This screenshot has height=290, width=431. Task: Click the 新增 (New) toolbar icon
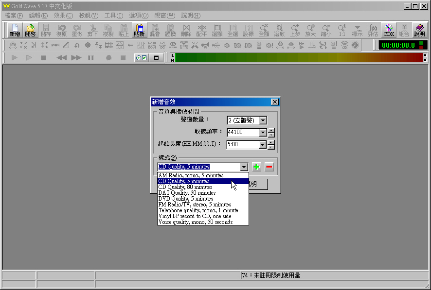(15, 30)
